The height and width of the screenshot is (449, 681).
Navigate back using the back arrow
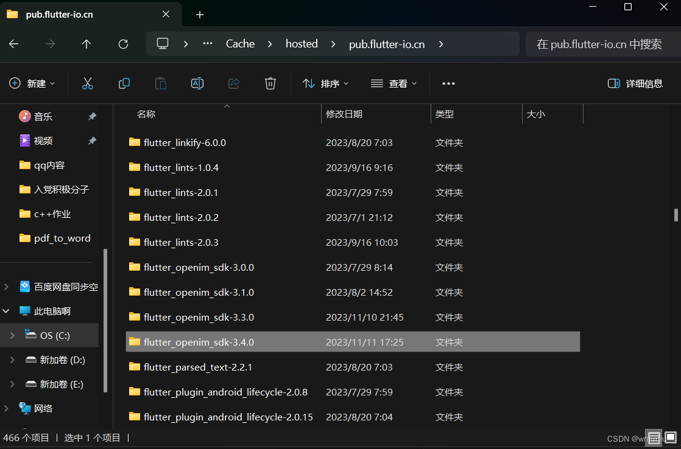click(x=13, y=43)
